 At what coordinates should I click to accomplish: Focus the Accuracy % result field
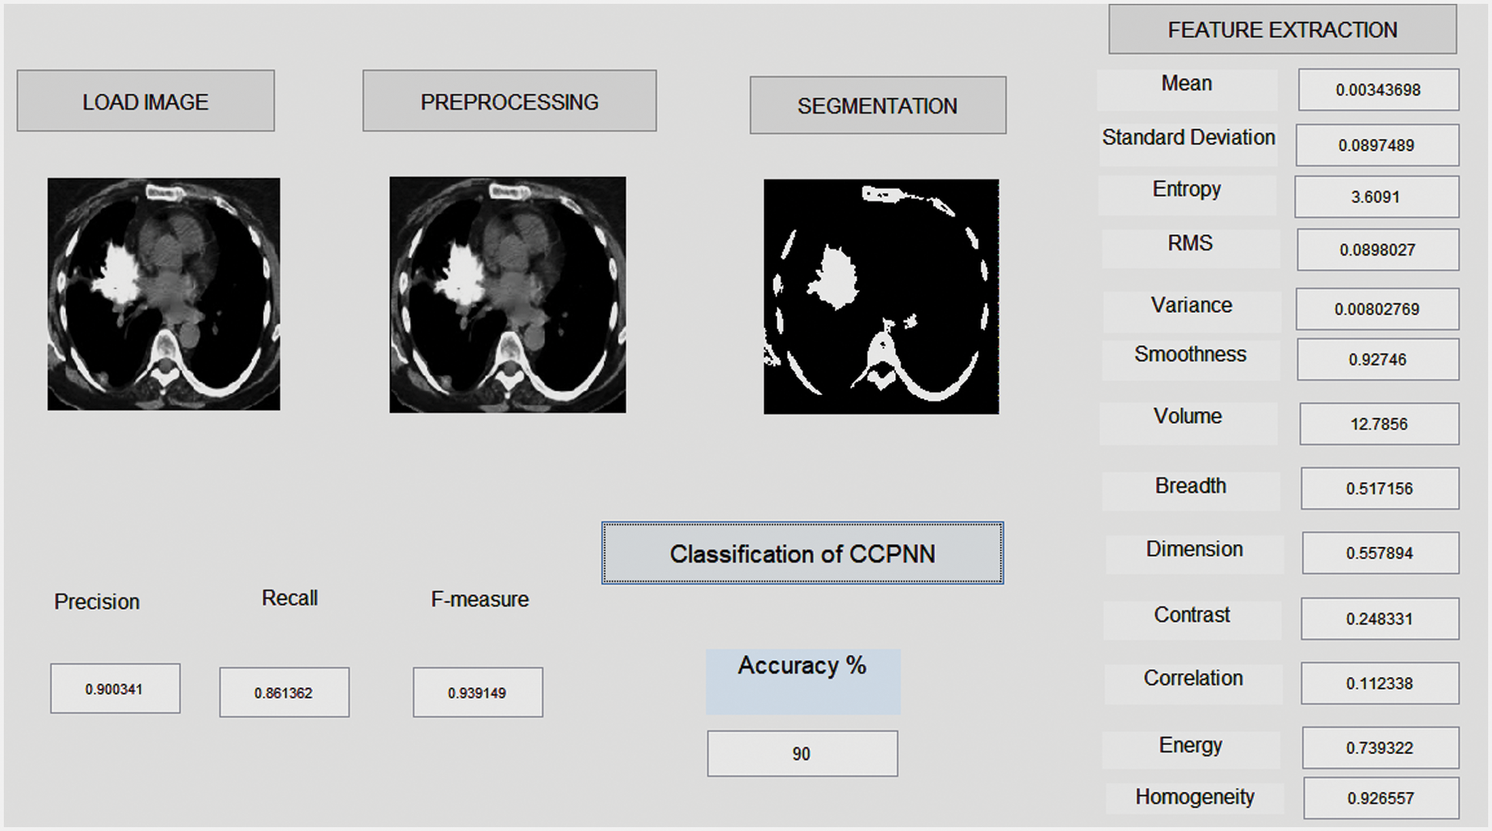click(x=802, y=753)
